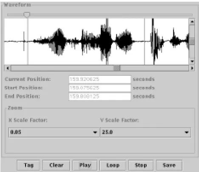Screen dimensions: 199x172
Task: Click the Y Scale Factor value 25.0
Action: point(108,132)
